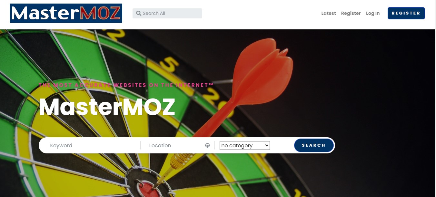The image size is (436, 197).
Task: Click the blue REGISTER button
Action: [x=406, y=13]
